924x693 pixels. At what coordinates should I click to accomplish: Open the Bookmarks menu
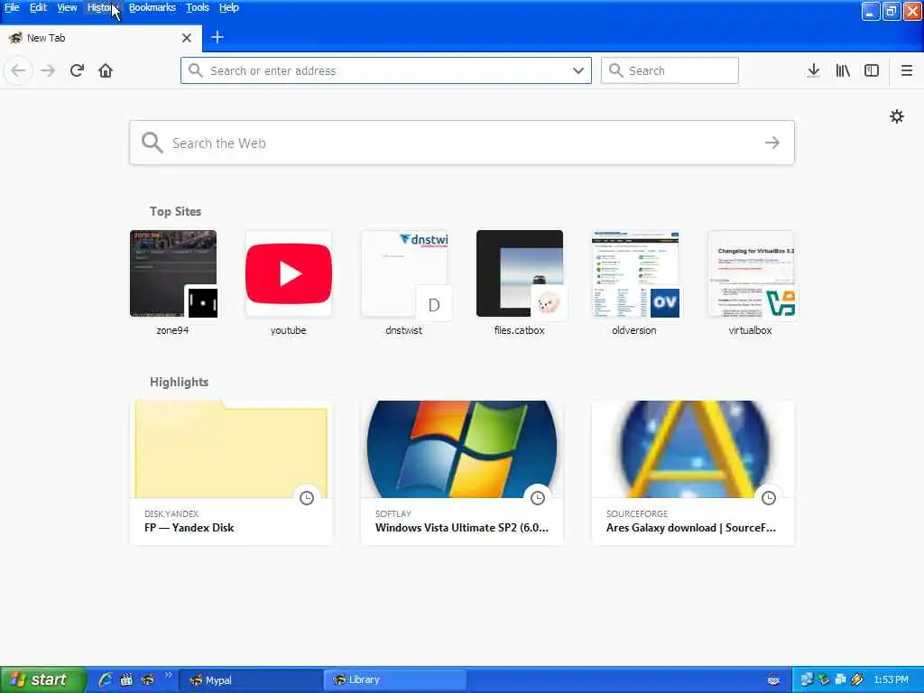coord(152,7)
